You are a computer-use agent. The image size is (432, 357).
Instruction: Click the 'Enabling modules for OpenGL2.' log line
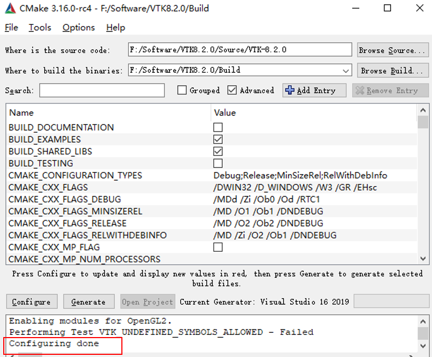tap(91, 321)
